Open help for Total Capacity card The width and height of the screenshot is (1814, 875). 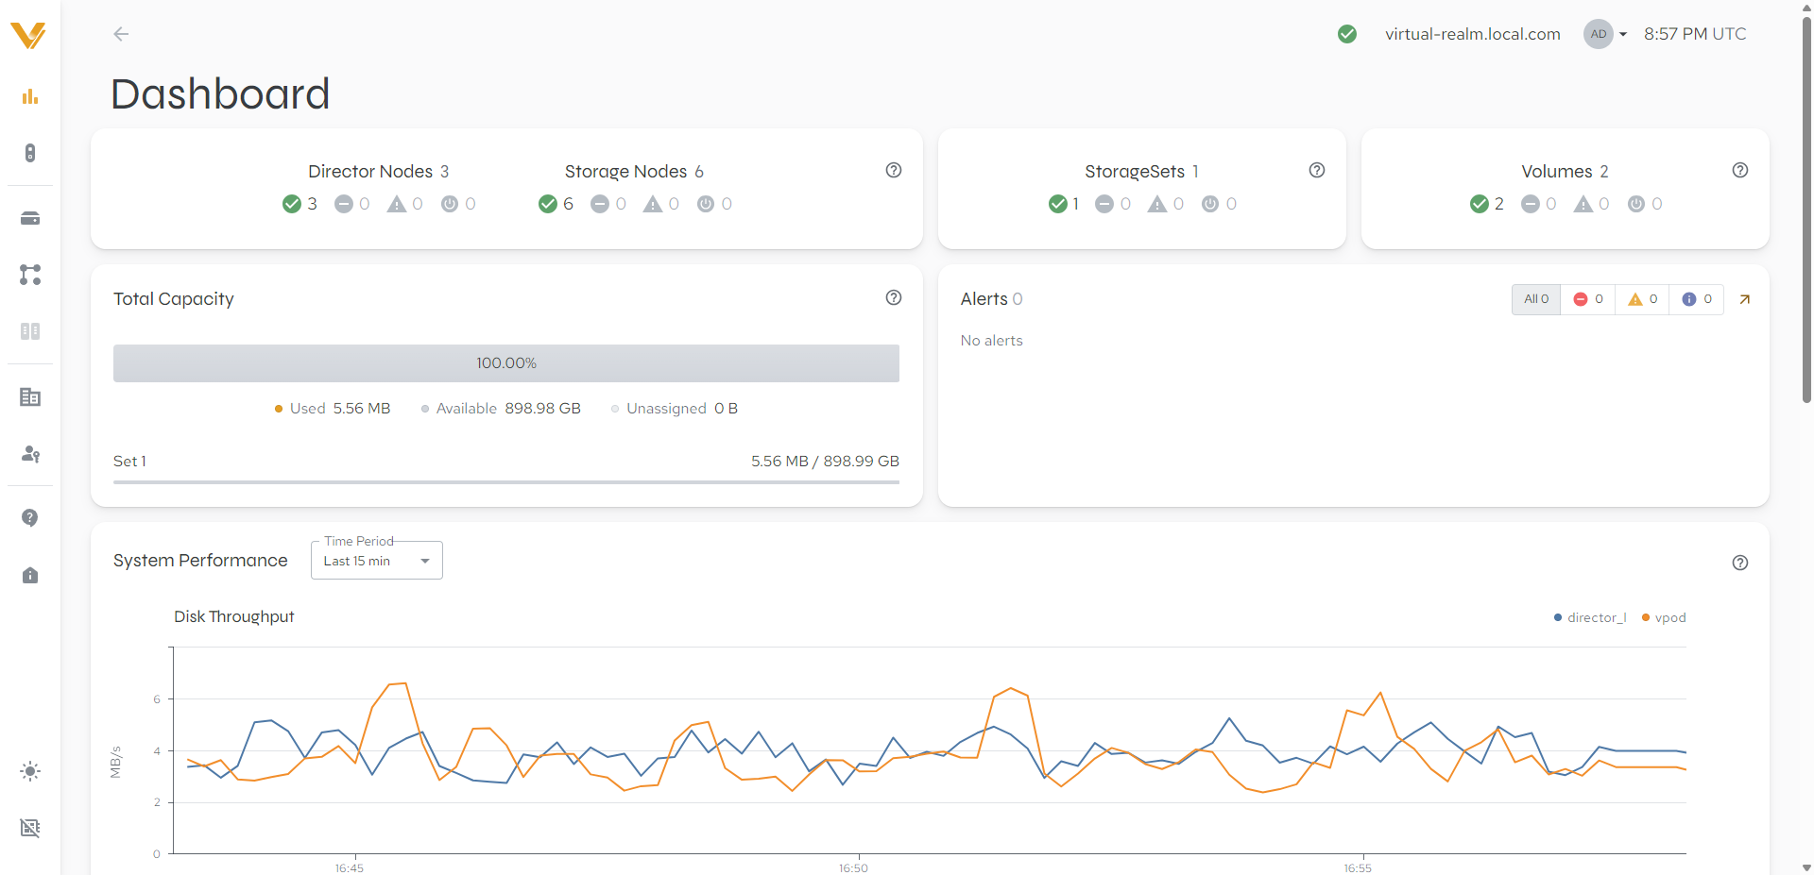[x=894, y=297]
